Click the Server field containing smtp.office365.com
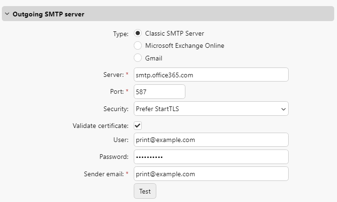 [x=211, y=75]
